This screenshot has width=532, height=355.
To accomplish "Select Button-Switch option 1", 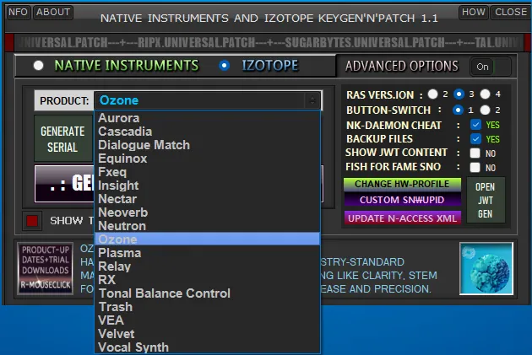I will (x=458, y=110).
